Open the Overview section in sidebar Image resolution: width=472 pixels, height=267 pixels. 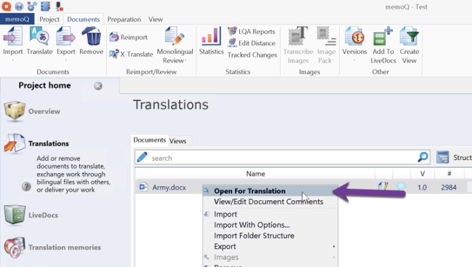(x=32, y=112)
